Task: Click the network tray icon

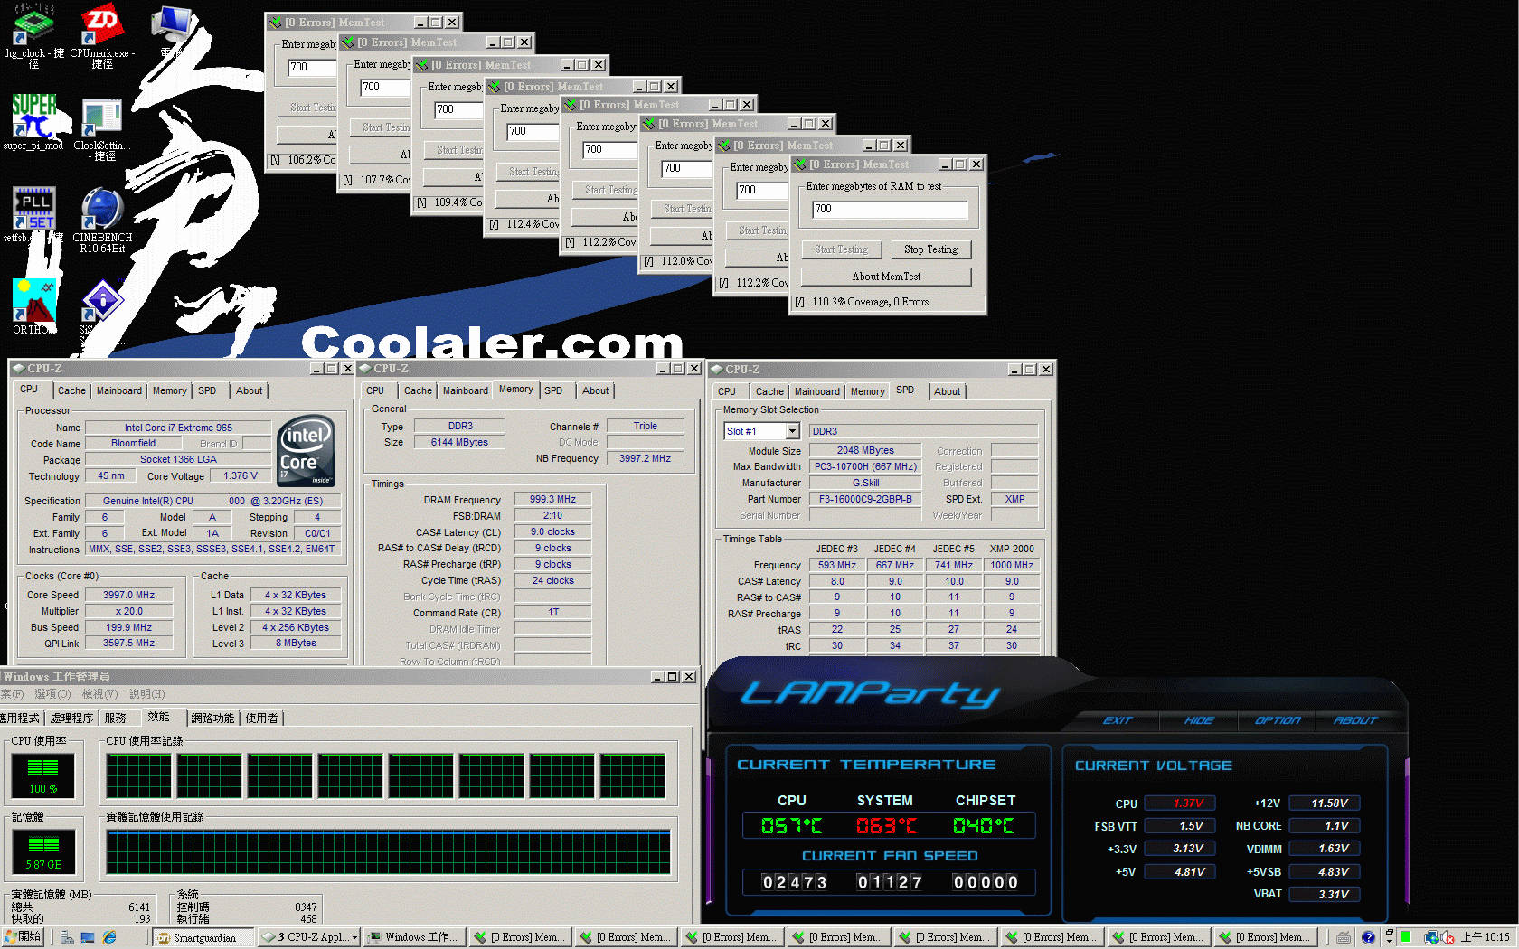Action: click(1431, 937)
